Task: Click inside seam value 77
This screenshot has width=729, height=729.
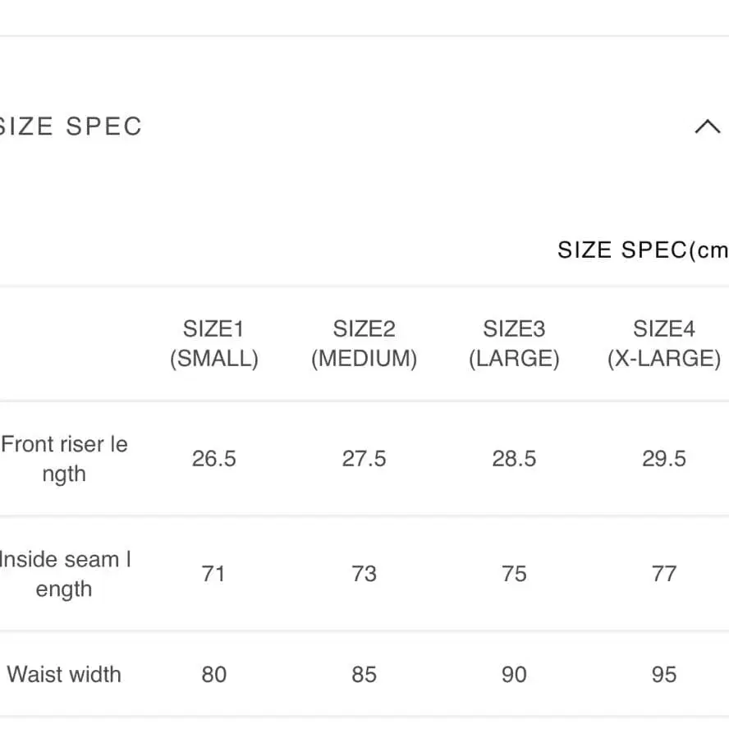Action: [663, 574]
